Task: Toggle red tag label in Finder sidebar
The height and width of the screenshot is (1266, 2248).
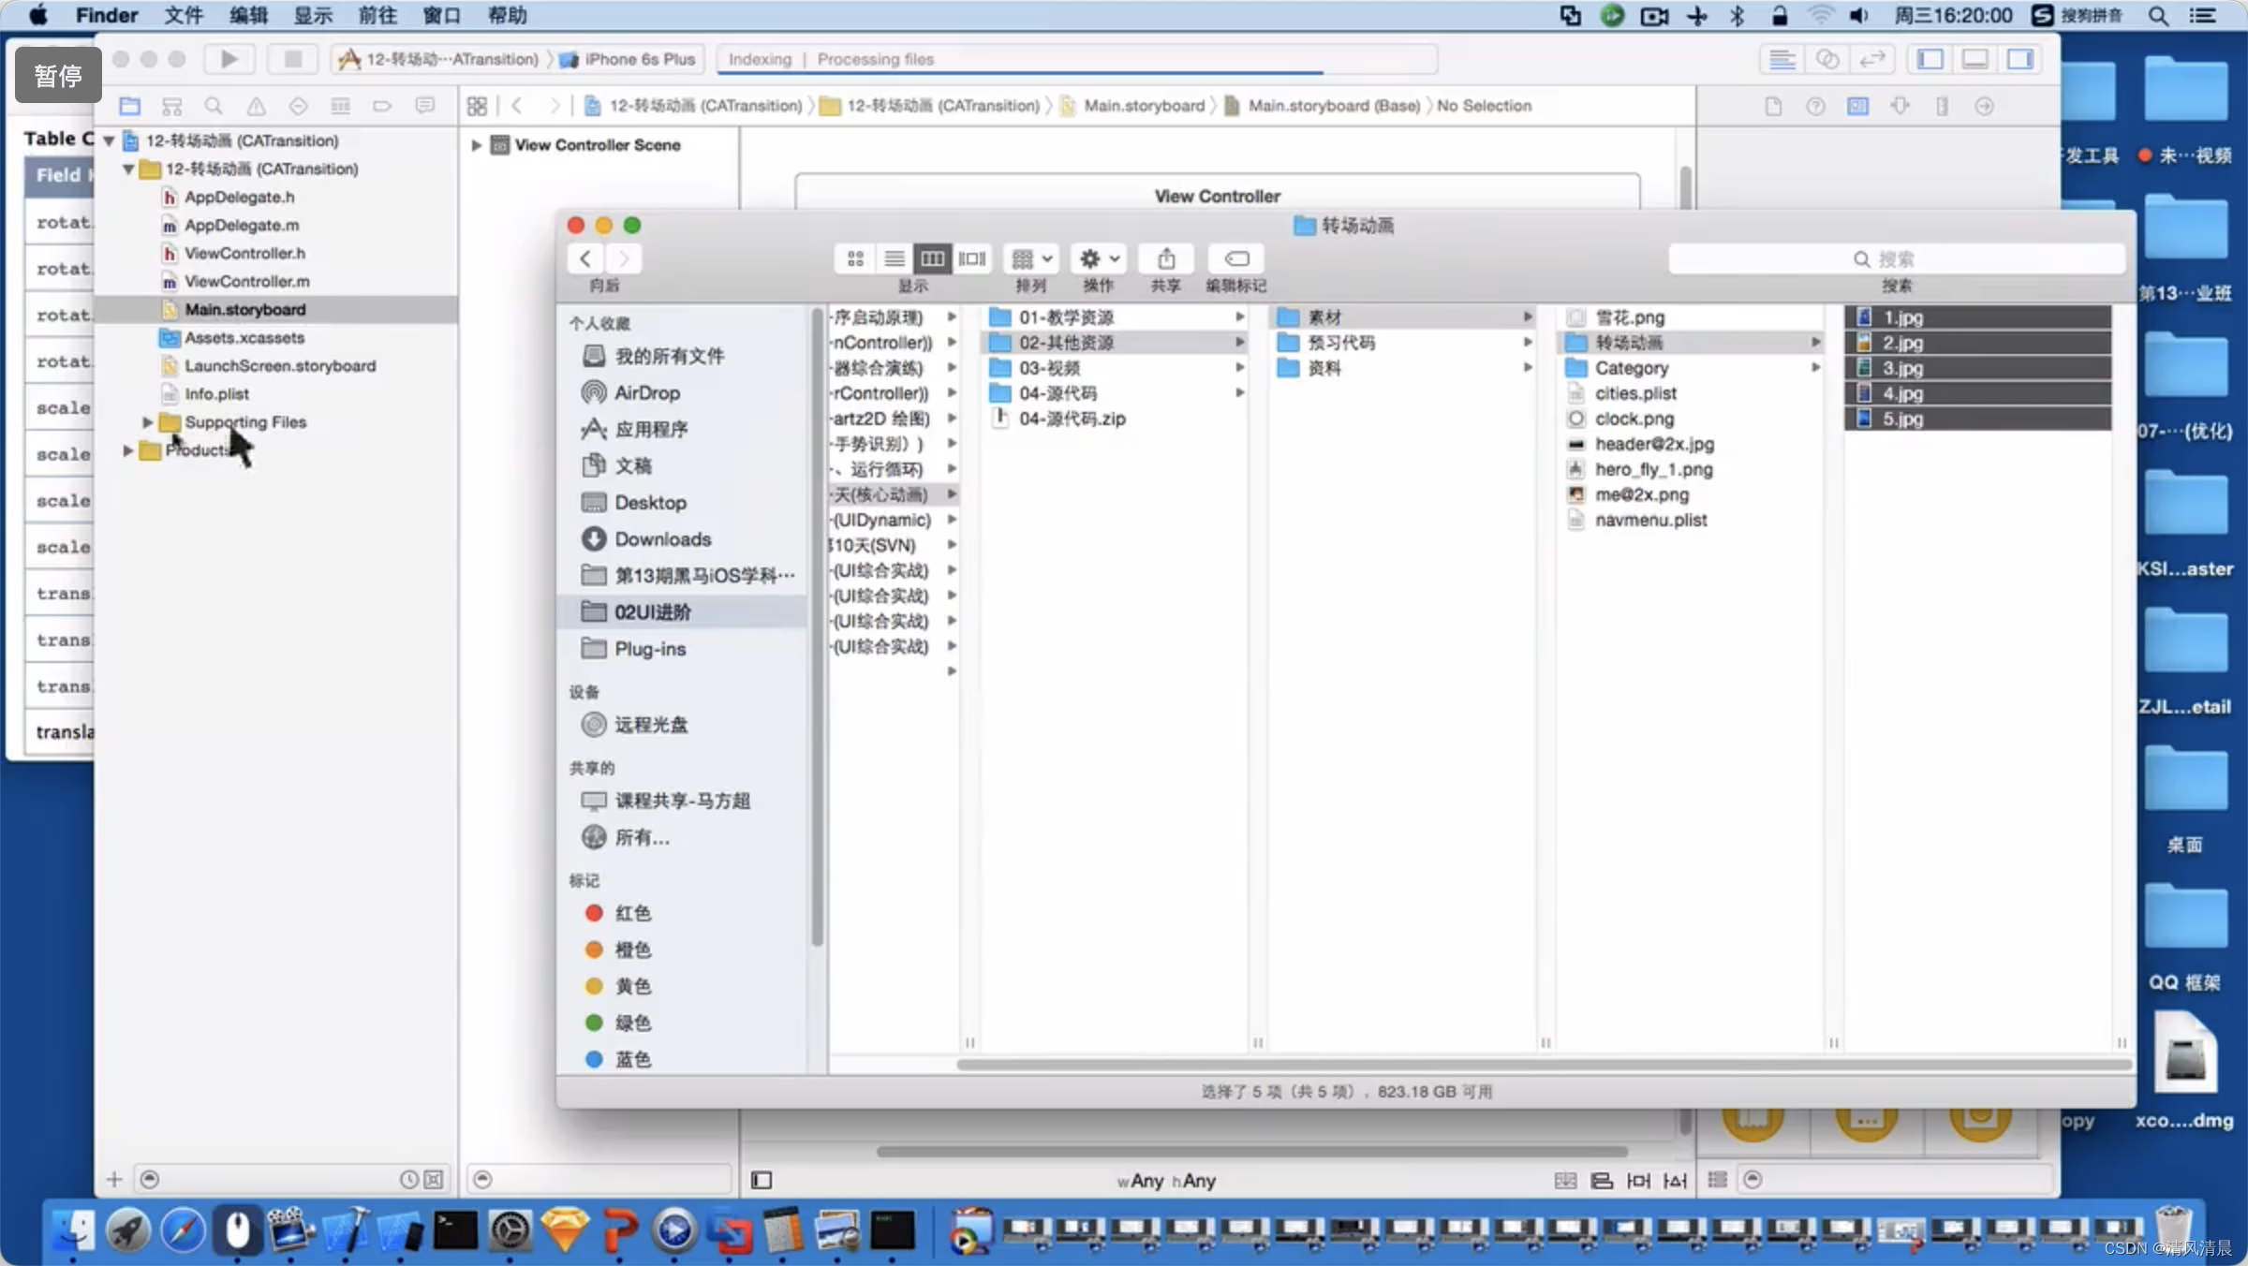Action: tap(631, 912)
